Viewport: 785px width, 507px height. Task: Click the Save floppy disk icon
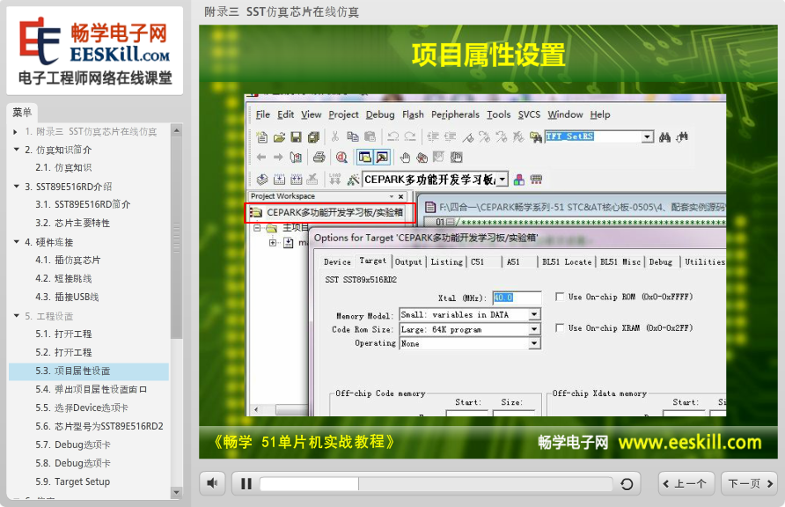pyautogui.click(x=296, y=136)
